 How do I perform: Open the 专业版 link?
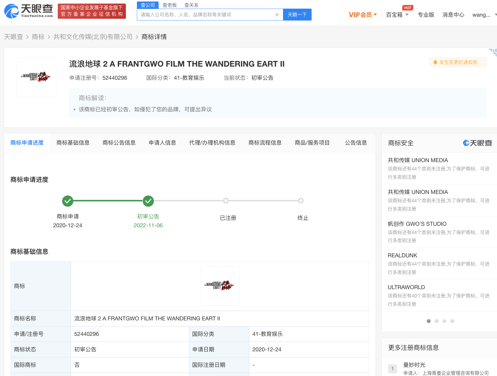coord(426,15)
